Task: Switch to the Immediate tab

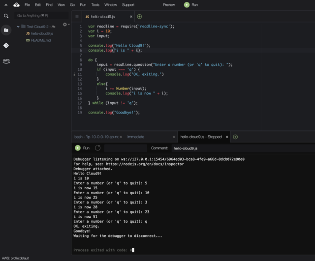Action: (136, 137)
